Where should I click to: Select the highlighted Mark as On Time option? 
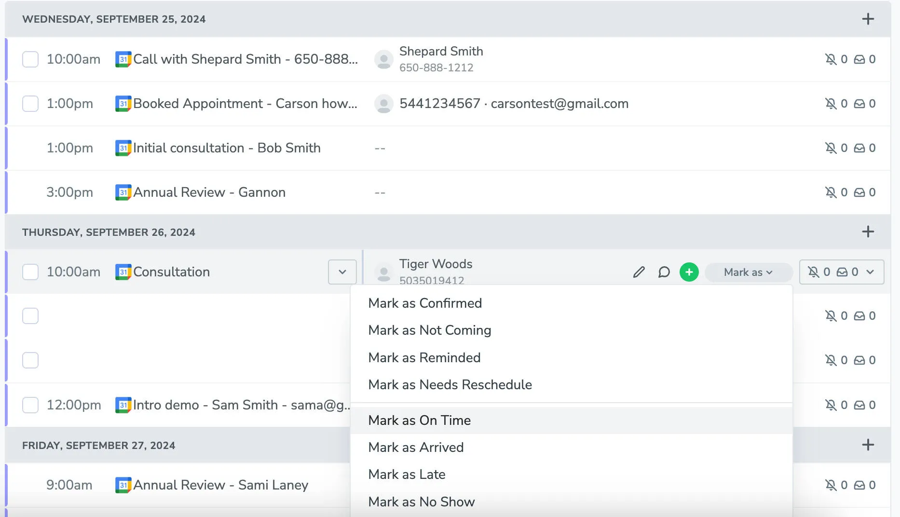click(419, 420)
